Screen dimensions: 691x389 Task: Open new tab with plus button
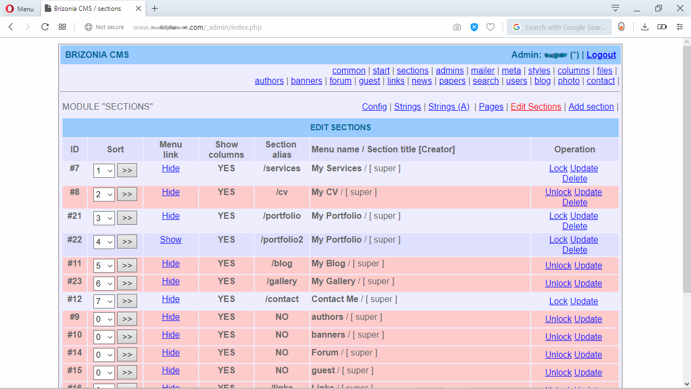[x=155, y=9]
